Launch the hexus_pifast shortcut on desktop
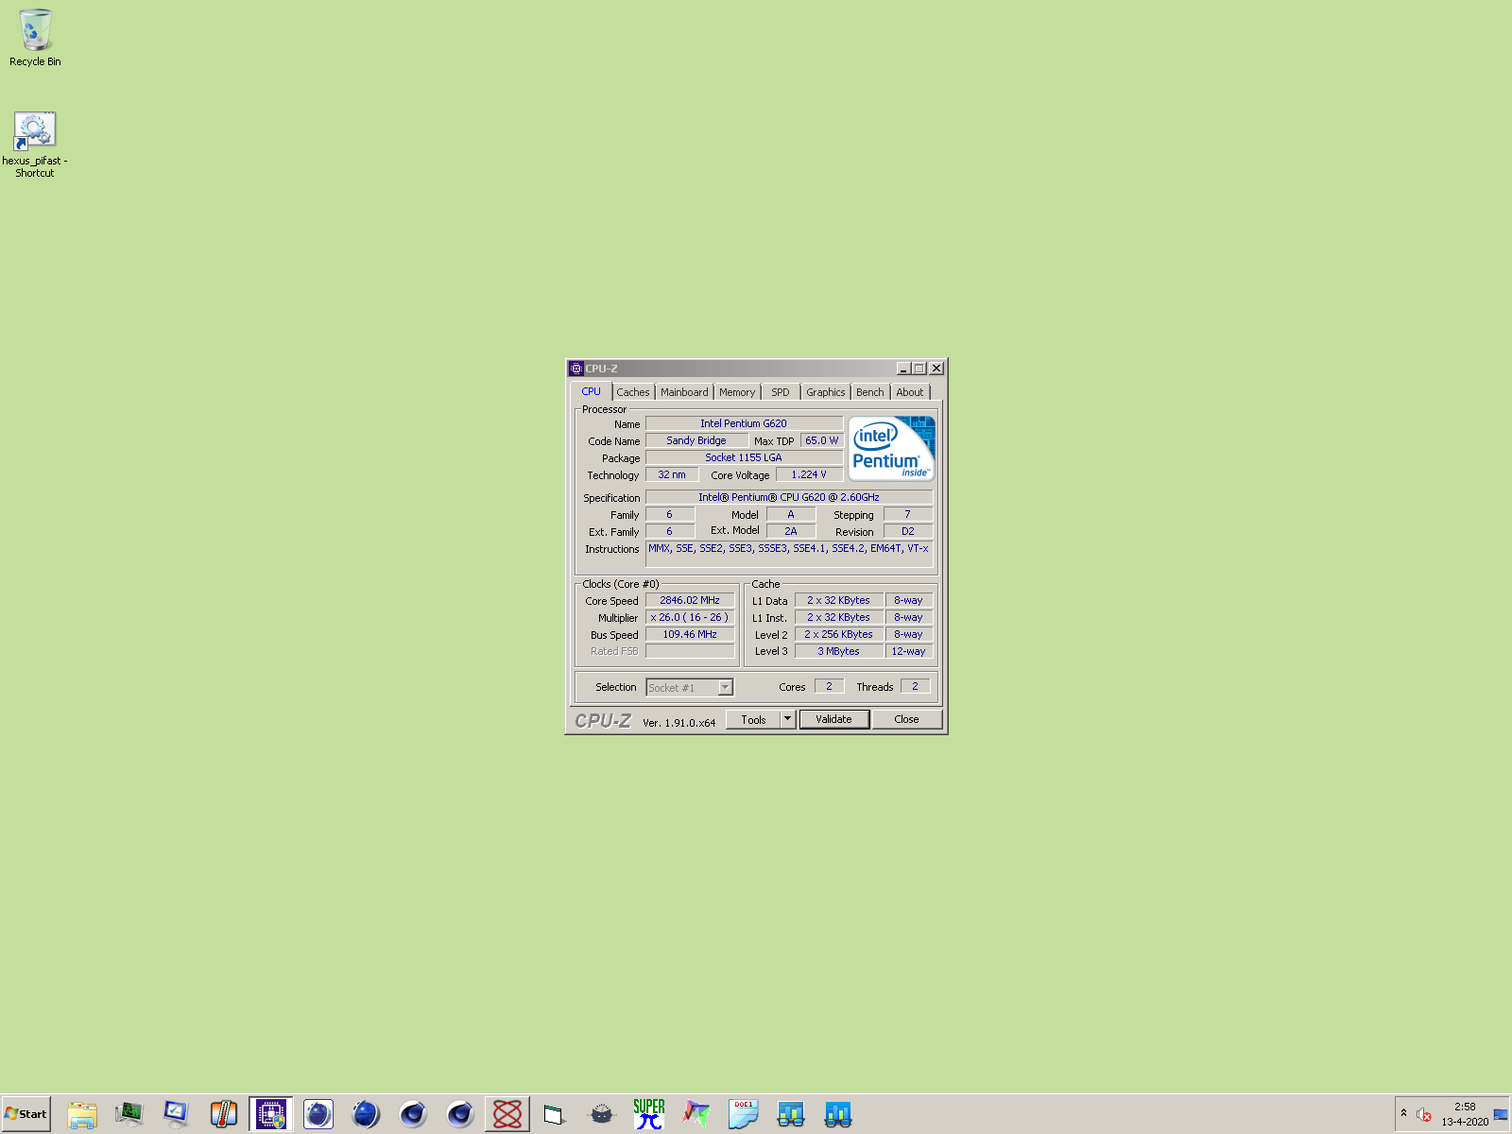 pyautogui.click(x=35, y=145)
